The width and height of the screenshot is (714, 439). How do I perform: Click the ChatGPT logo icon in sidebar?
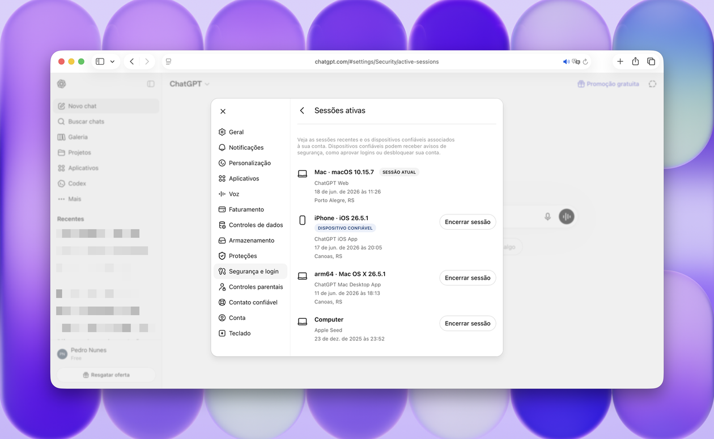(x=62, y=84)
